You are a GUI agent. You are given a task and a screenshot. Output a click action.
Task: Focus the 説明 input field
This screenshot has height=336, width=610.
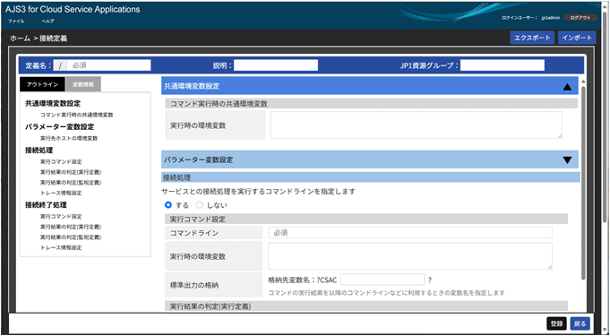(276, 65)
